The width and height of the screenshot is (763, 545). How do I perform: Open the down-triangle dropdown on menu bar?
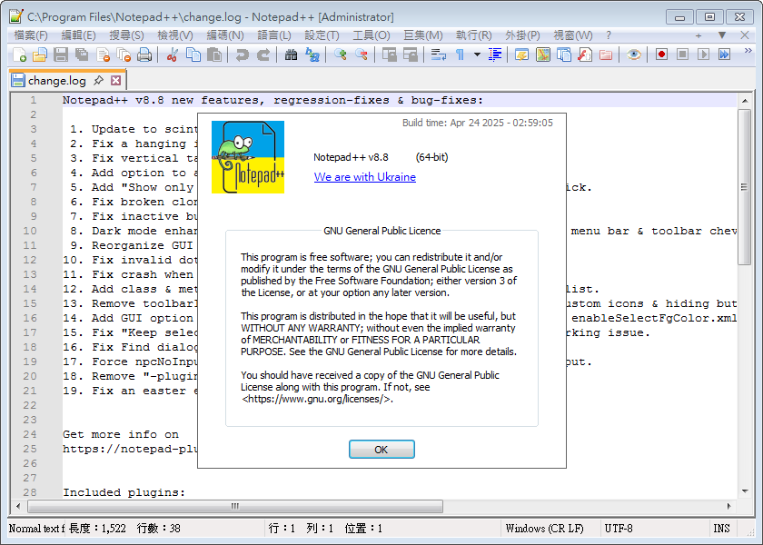point(721,35)
